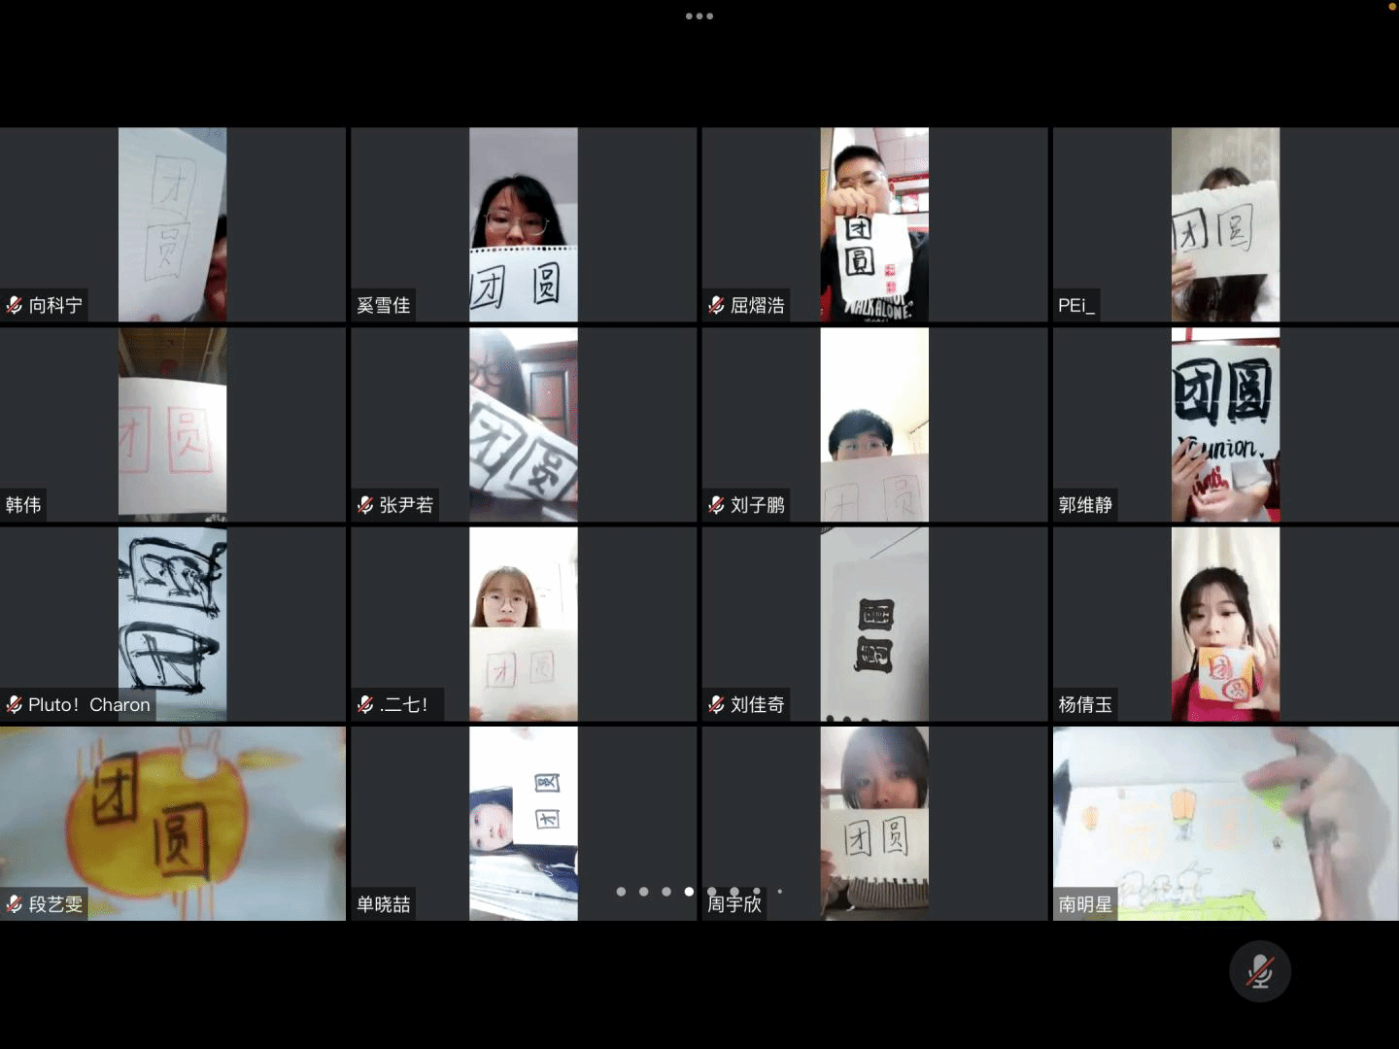Click the muted mic icon beside .二七!
The width and height of the screenshot is (1399, 1049).
365,705
